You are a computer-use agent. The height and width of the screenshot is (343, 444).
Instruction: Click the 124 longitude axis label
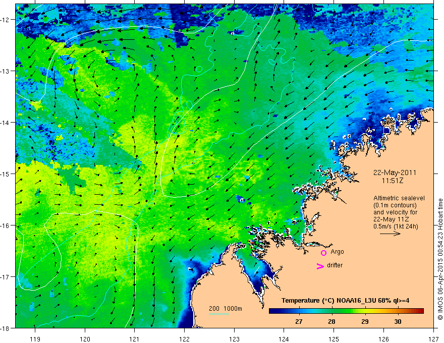point(284,339)
